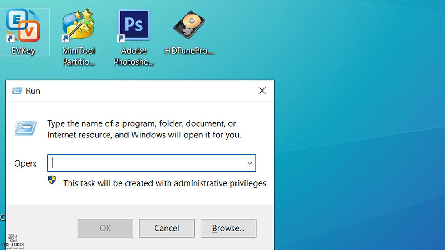Click the 'Adobe Photosho...' icon label
This screenshot has height=250, width=445.
click(133, 56)
